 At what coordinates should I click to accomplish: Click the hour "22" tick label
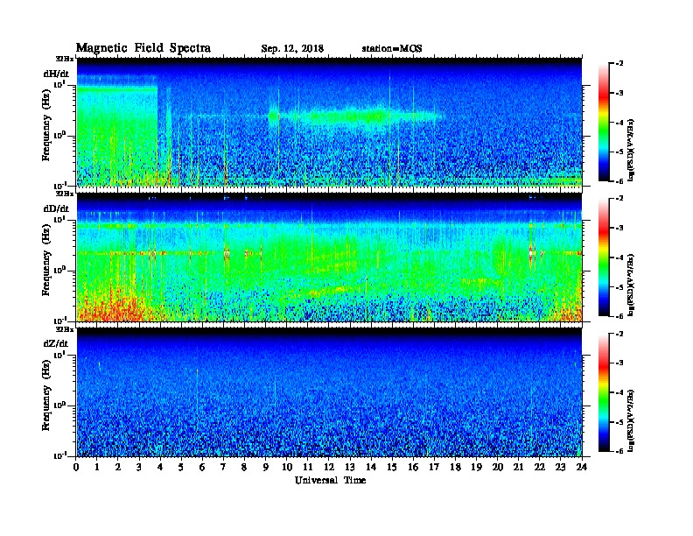click(540, 467)
